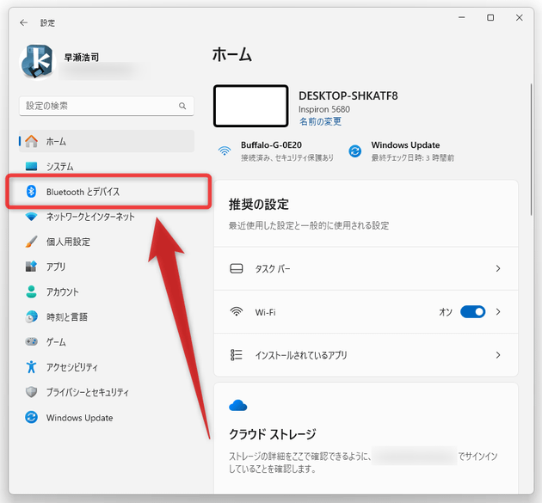
Task: Open プライバシーとセキュリティ shield icon
Action: pyautogui.click(x=32, y=392)
